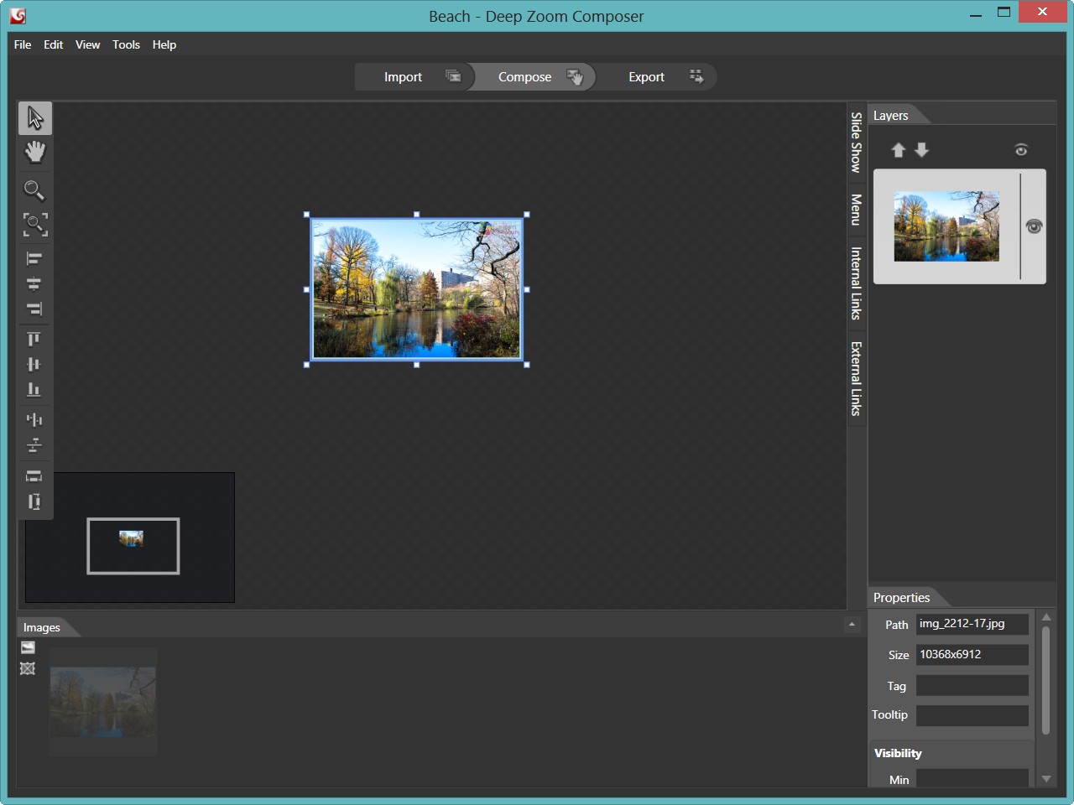Open the Tools menu

tap(126, 44)
